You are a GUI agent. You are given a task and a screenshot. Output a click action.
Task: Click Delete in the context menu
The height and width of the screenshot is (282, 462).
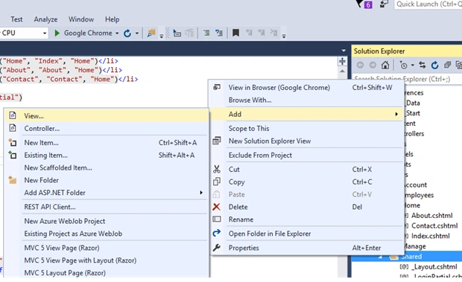pos(306,207)
